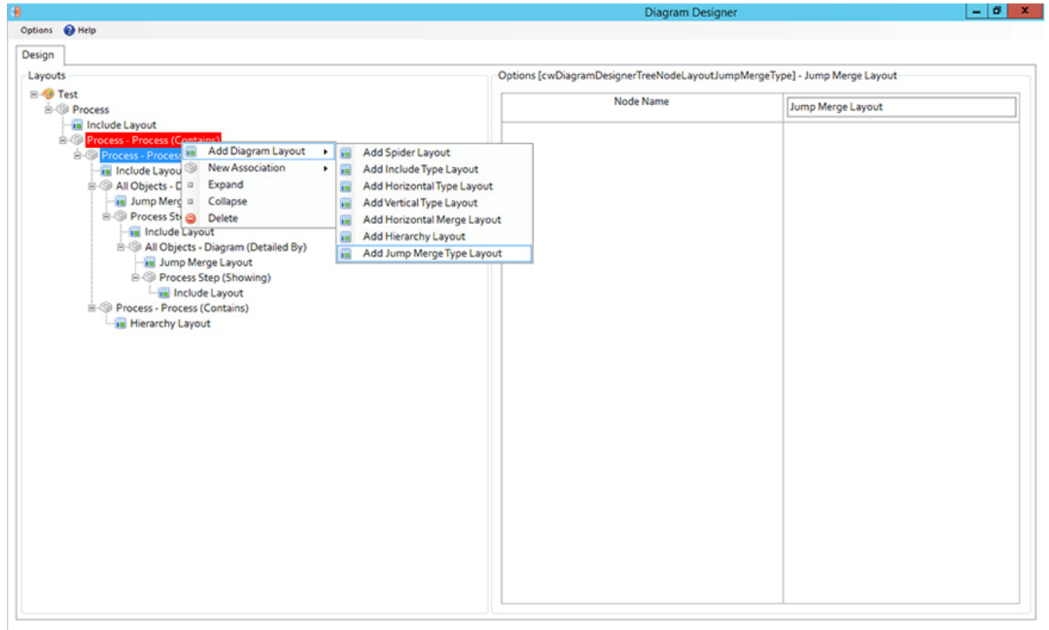Click the red Delete icon in context menu
1049x630 pixels.
point(191,219)
